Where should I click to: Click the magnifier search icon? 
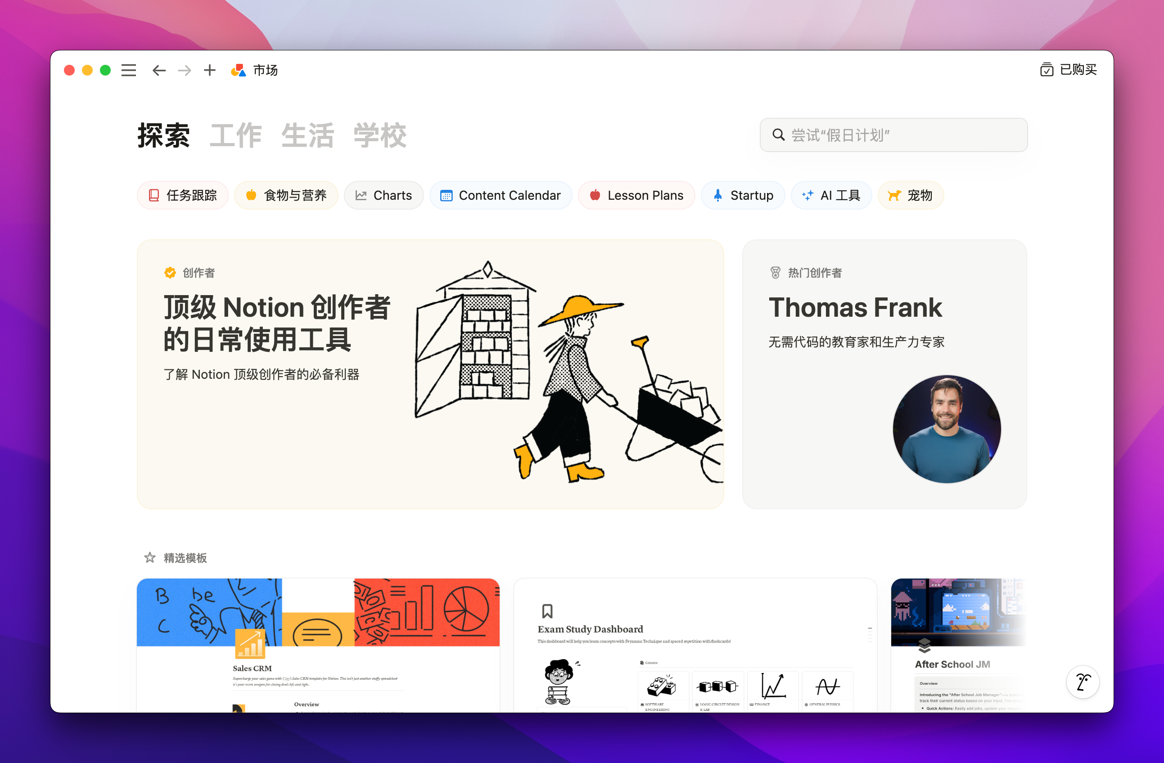point(778,135)
